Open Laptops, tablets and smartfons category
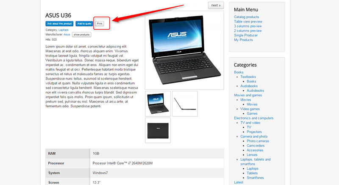 [256, 162]
